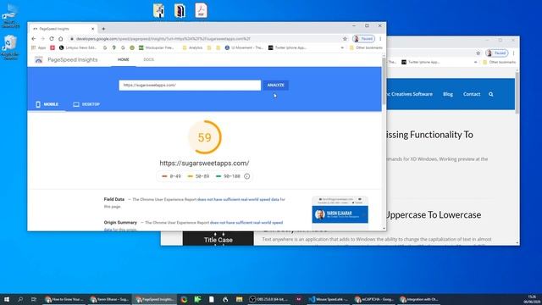542x305 pixels.
Task: Click the PageSpeed Insights logo icon
Action: click(39, 60)
